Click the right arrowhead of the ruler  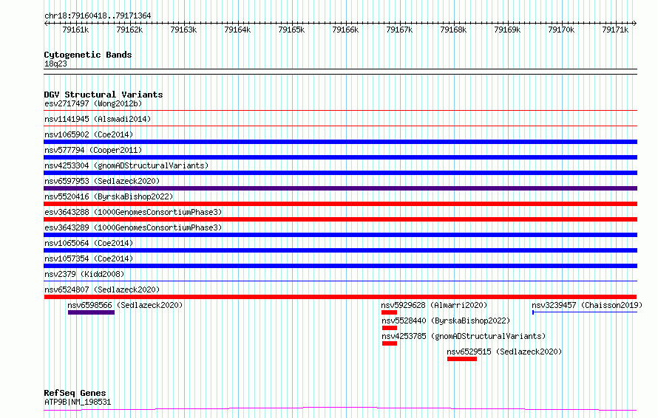pyautogui.click(x=635, y=23)
